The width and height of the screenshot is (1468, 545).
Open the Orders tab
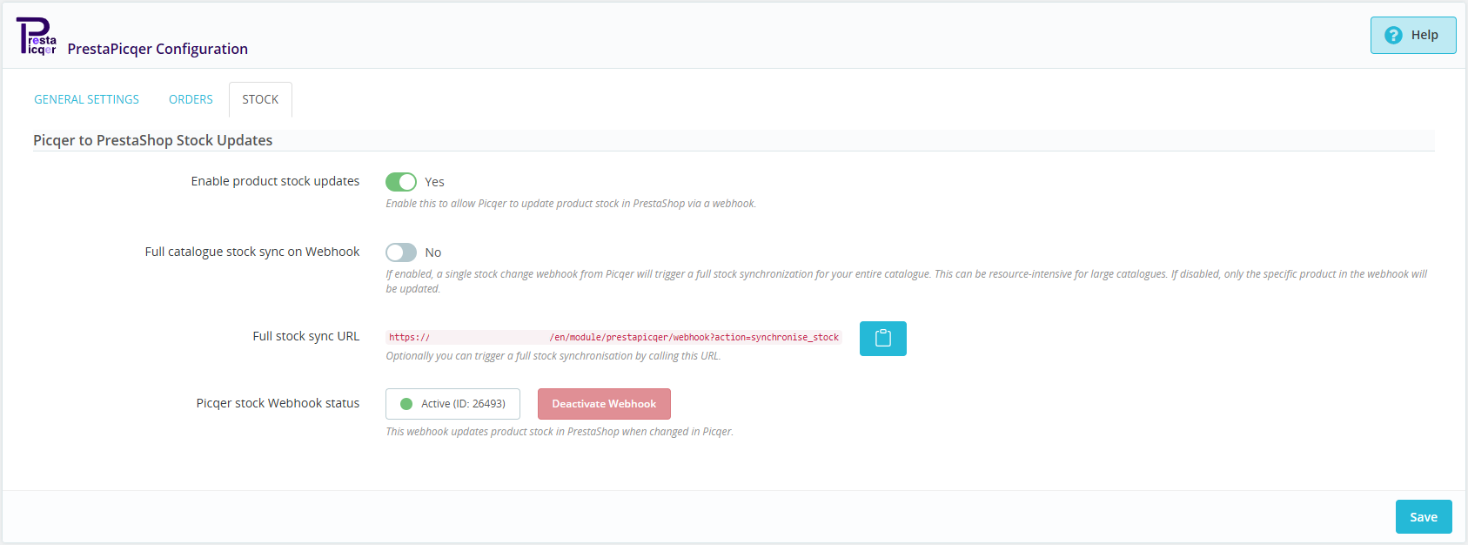191,99
